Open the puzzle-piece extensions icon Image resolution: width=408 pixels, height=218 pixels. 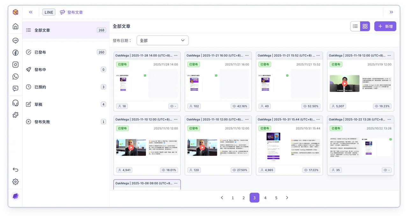coord(15,115)
